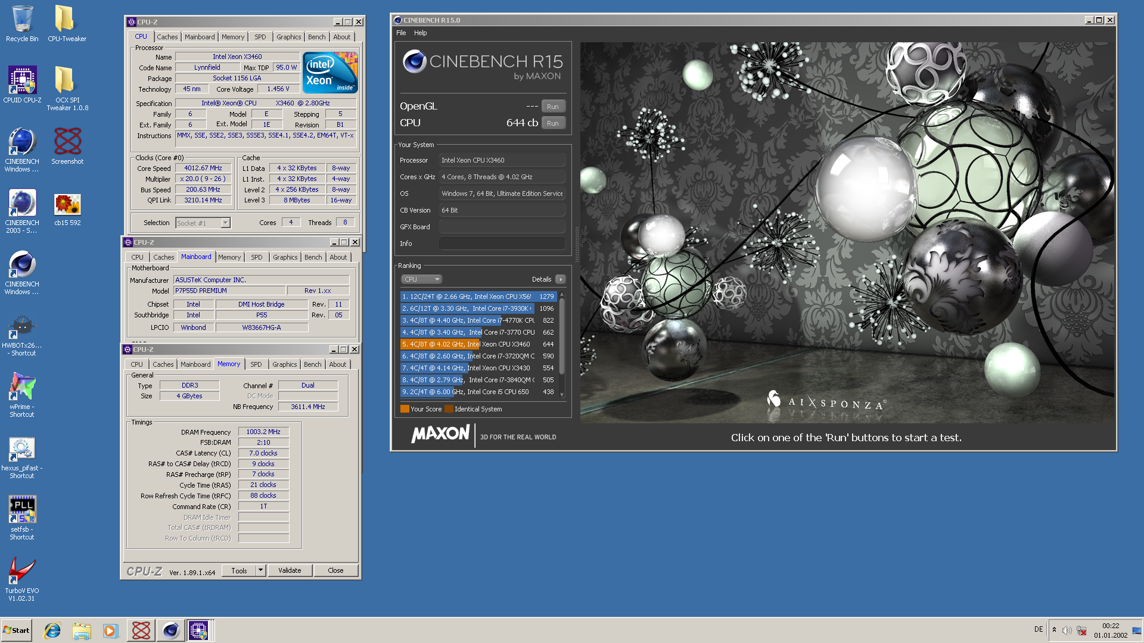
Task: Select ranking row 5 Intel Xeon CPU X3460
Action: pyautogui.click(x=478, y=344)
